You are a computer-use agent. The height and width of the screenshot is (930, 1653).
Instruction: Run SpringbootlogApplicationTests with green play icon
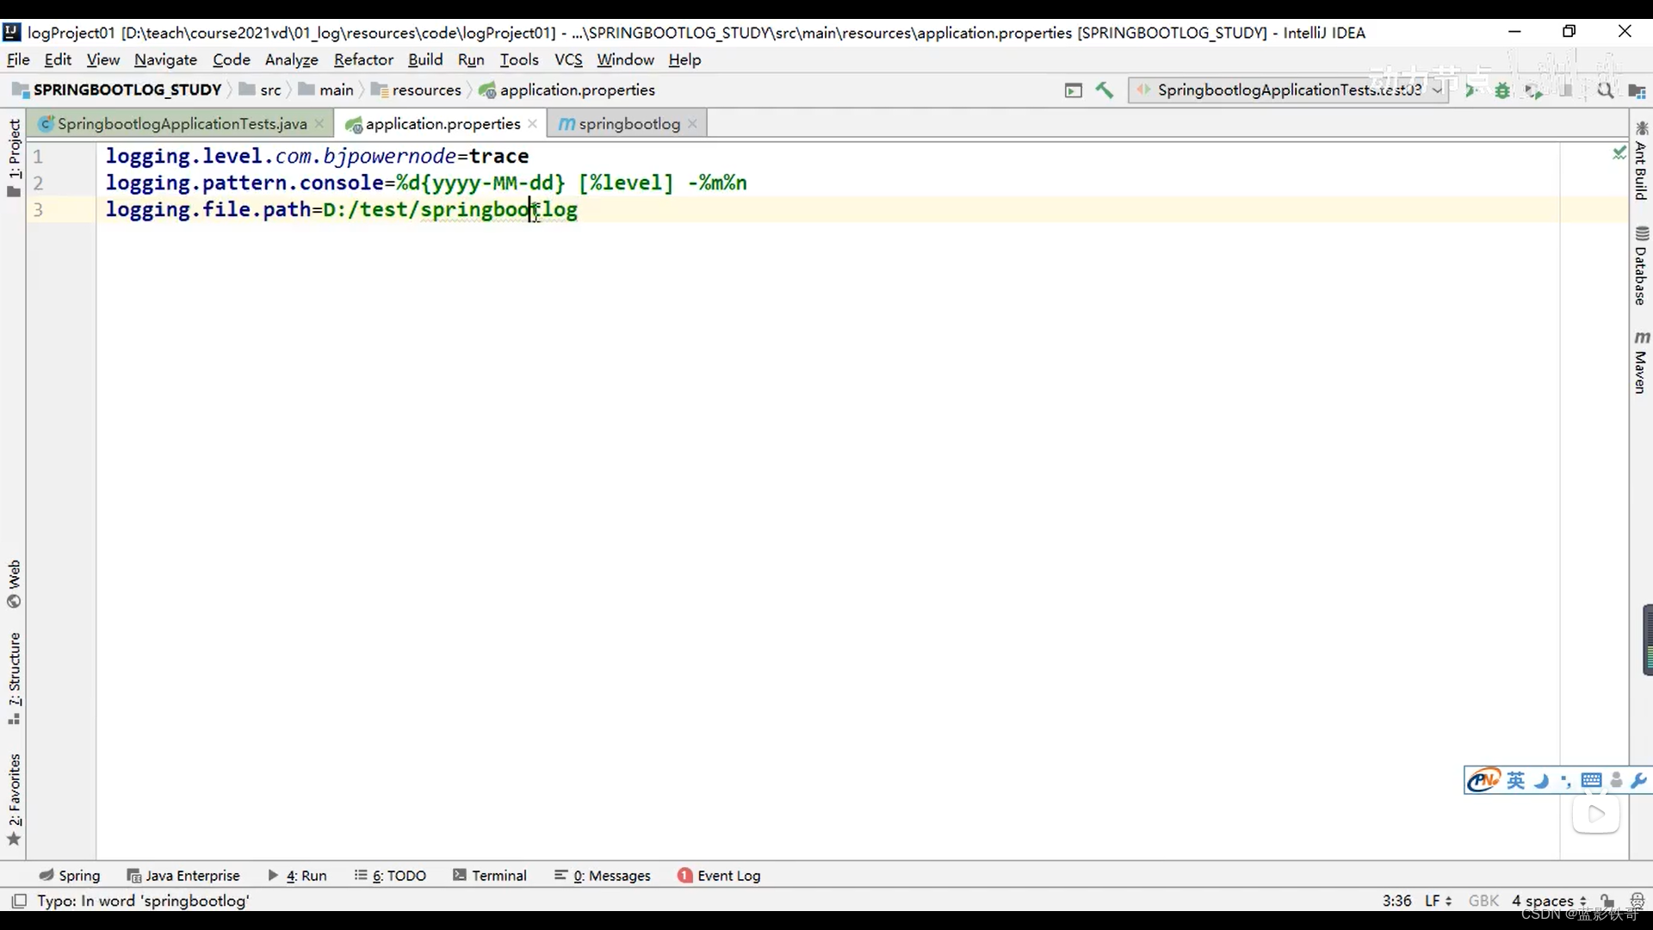coord(1471,90)
